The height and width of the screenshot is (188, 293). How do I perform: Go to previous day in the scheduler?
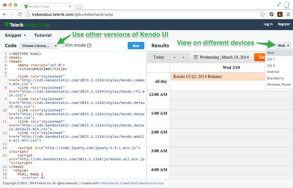tap(174, 57)
